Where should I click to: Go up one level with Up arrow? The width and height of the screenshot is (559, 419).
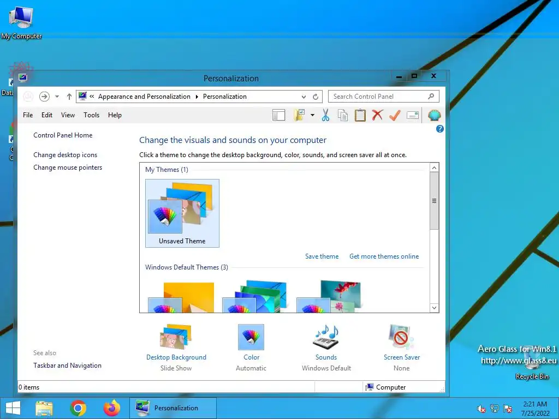[x=69, y=97]
